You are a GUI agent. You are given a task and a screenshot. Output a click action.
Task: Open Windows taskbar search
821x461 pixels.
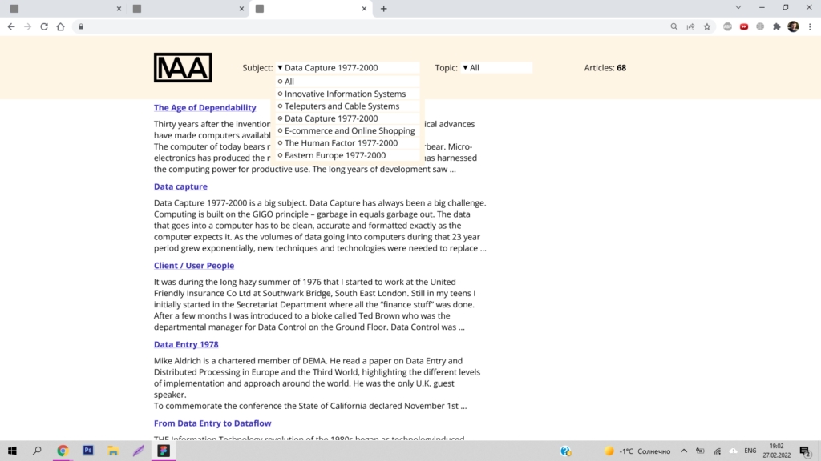tap(37, 451)
